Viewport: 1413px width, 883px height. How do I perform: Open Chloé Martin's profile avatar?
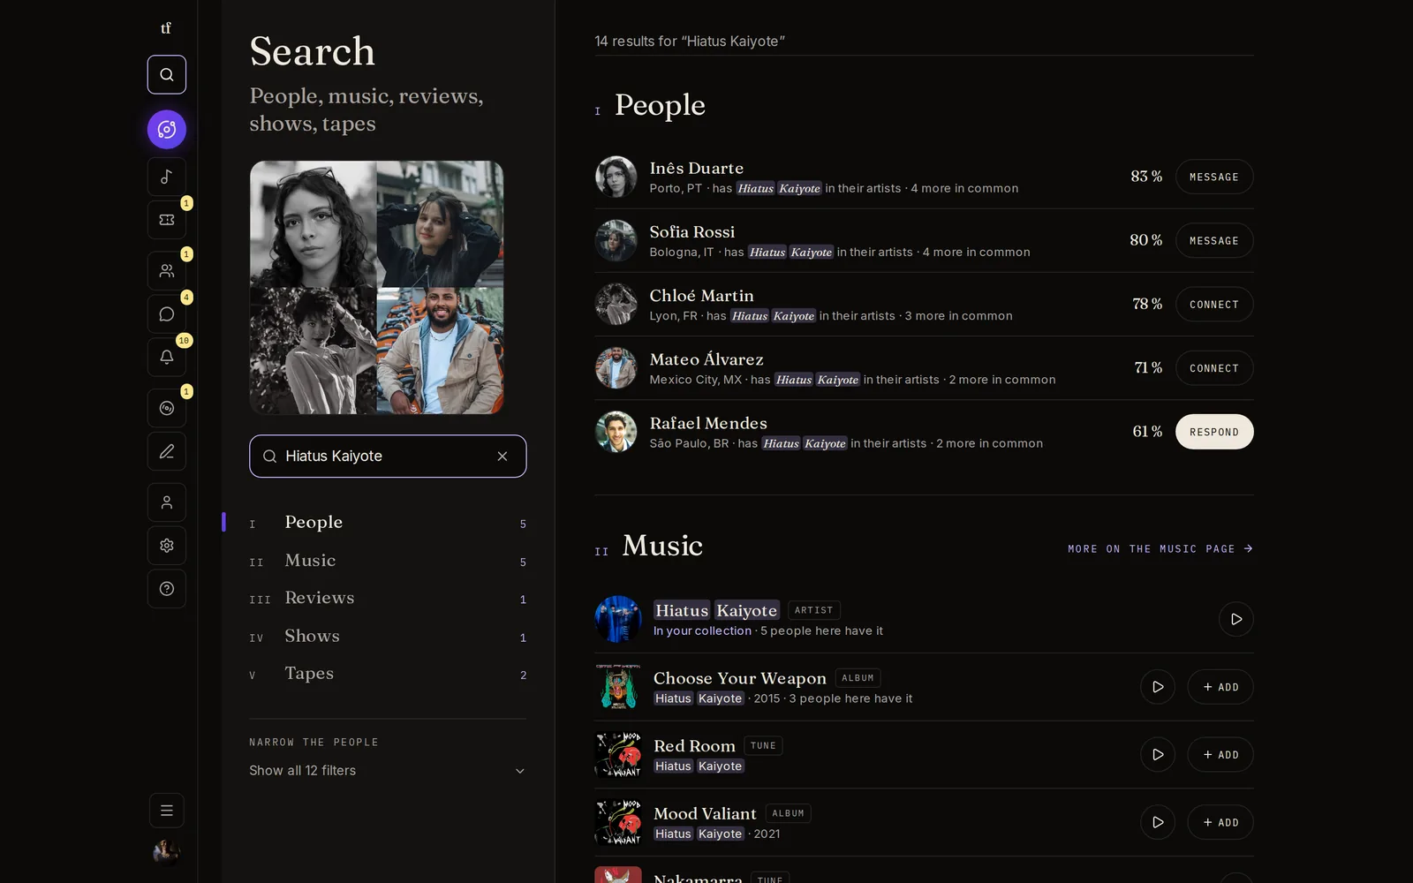click(616, 305)
